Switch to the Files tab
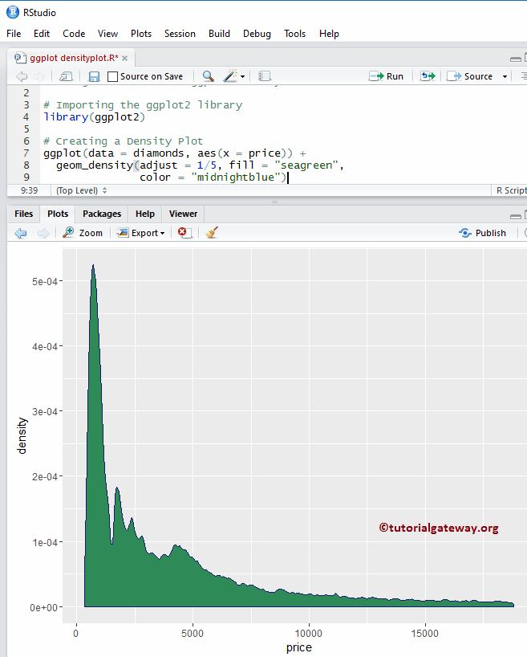 coord(23,214)
